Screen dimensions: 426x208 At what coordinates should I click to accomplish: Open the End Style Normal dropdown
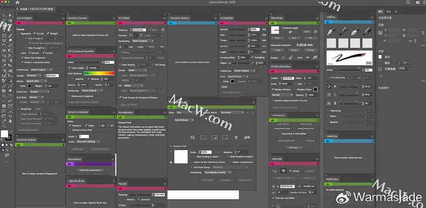coord(37,97)
